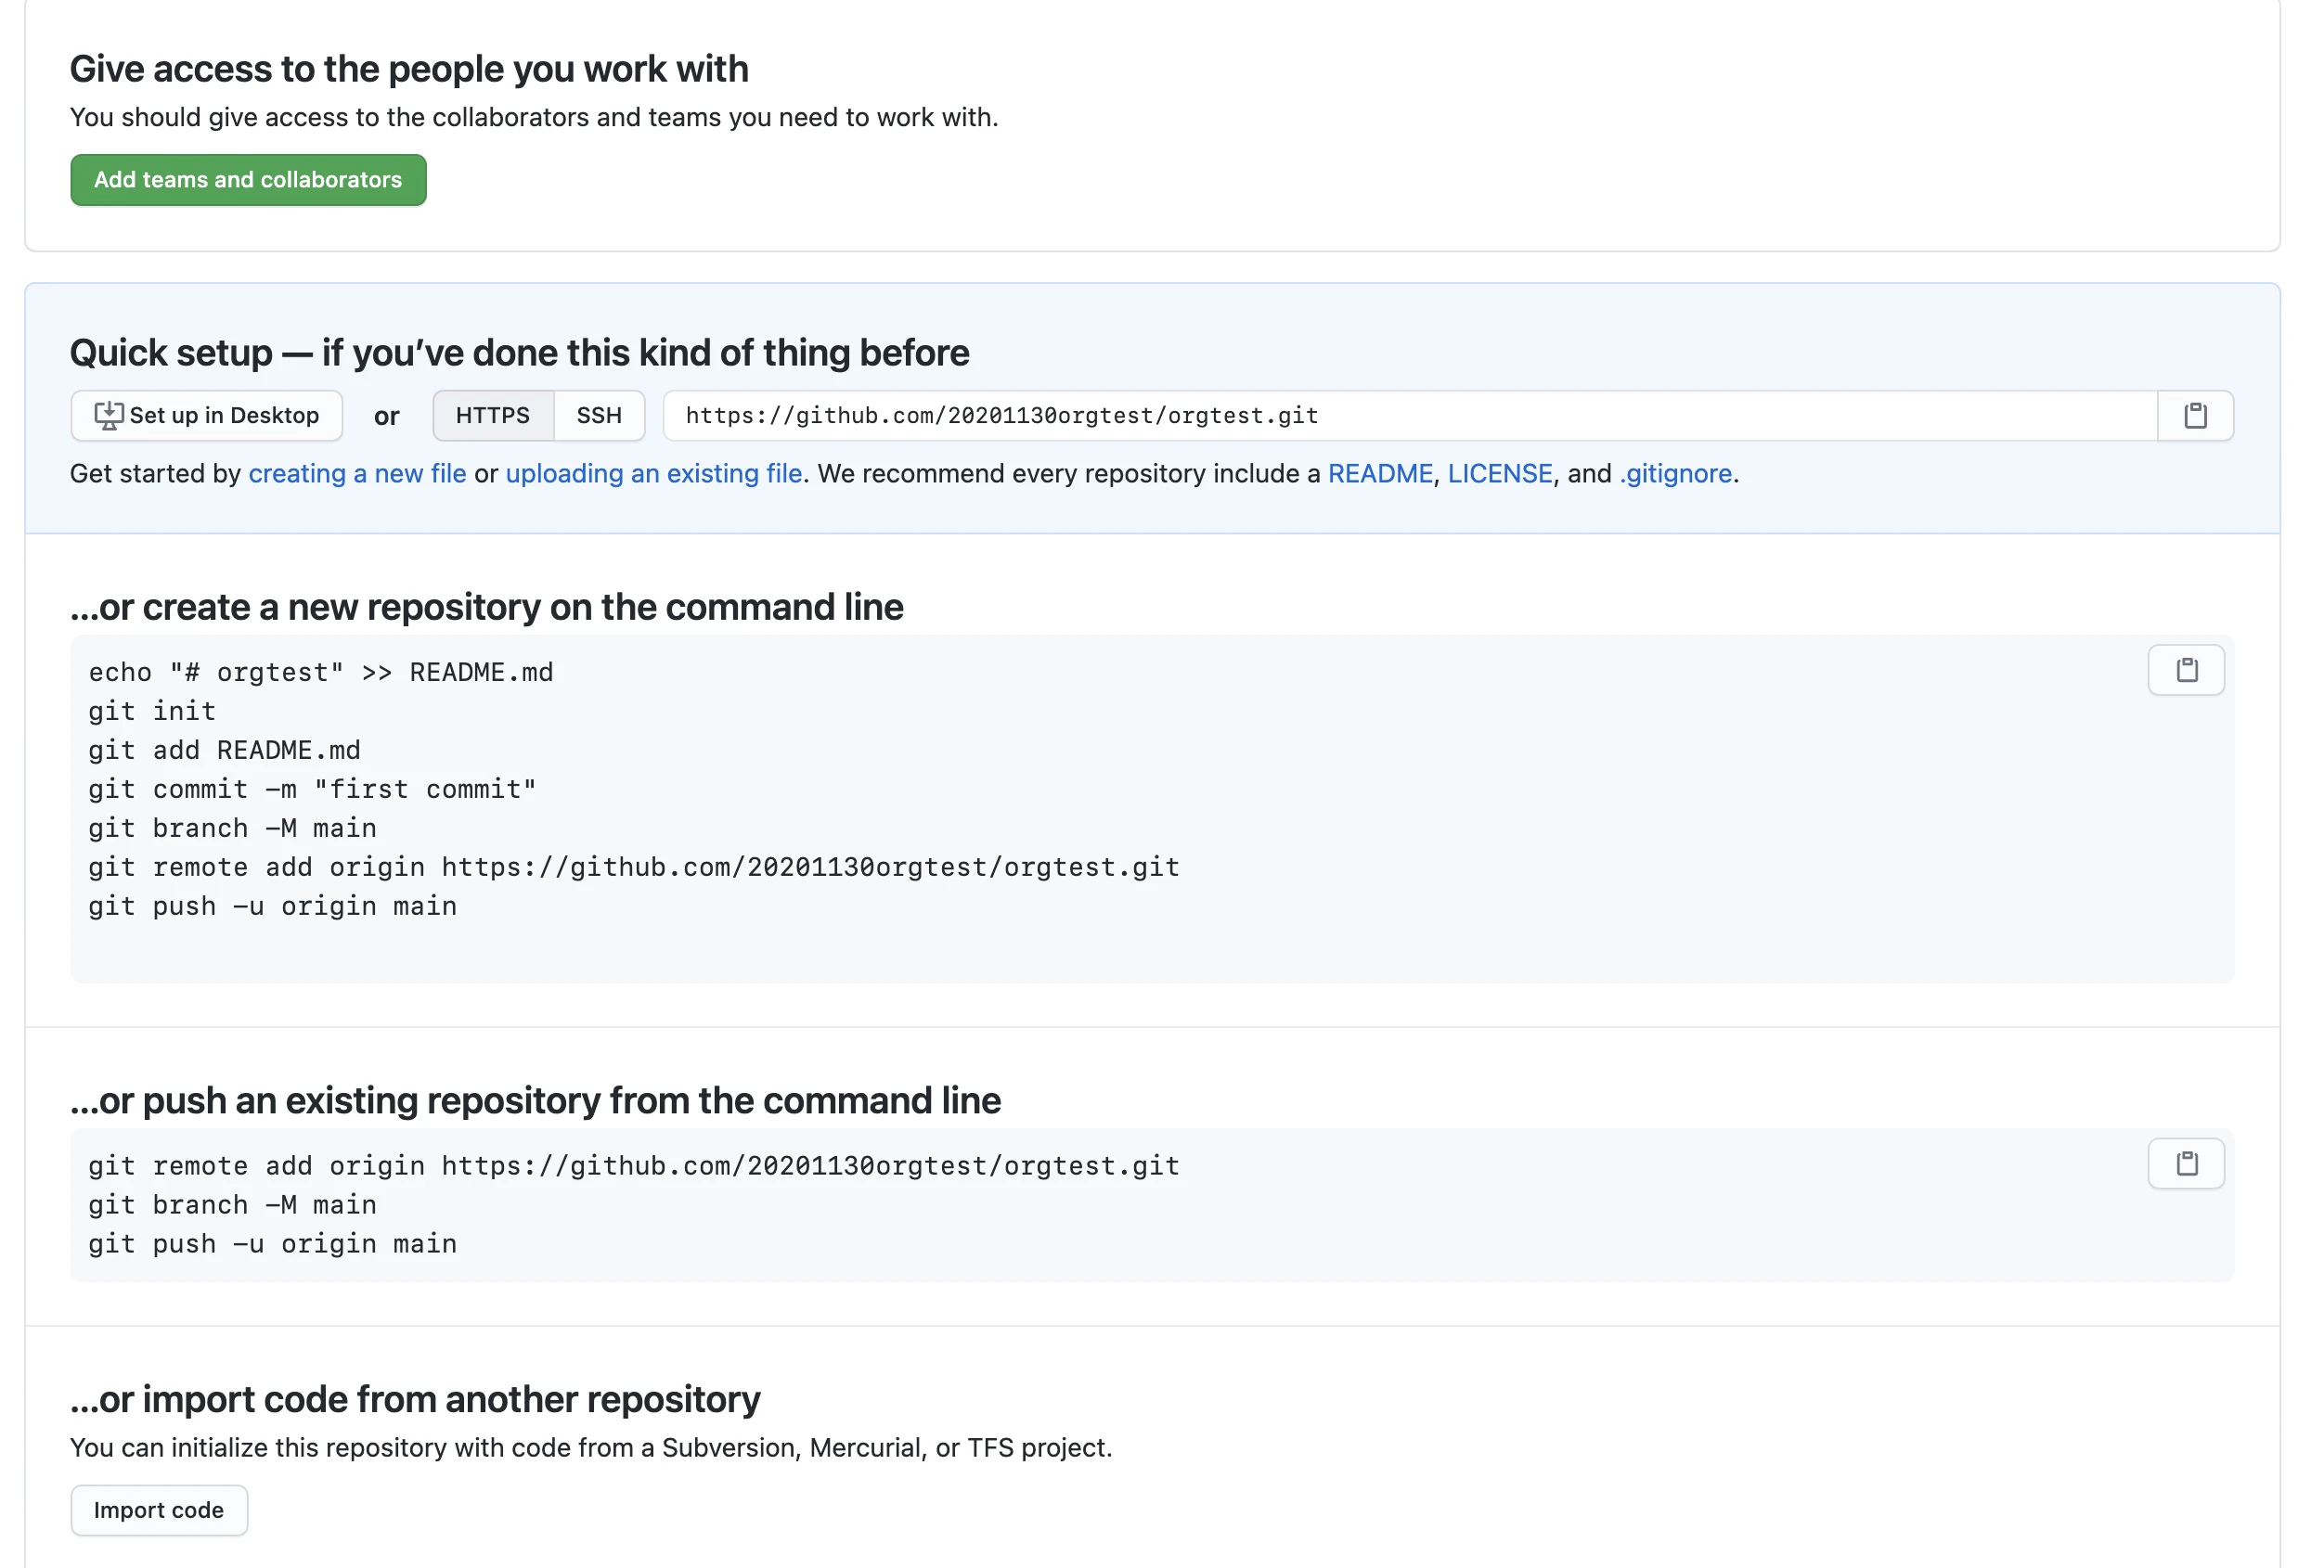This screenshot has width=2324, height=1568.
Task: Click '...or import code from another repository' heading
Action: pos(415,1399)
